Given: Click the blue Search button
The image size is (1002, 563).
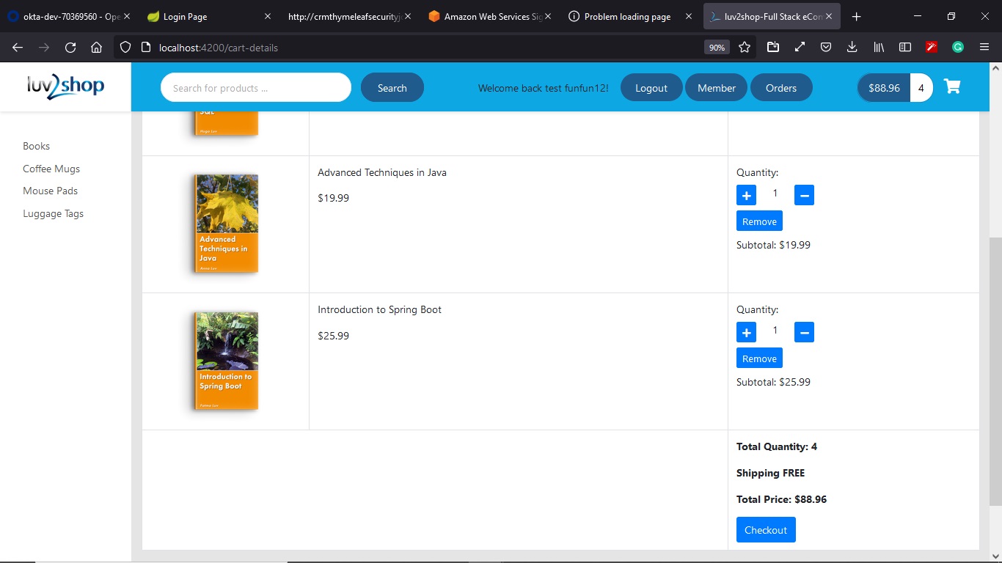Looking at the screenshot, I should [x=392, y=87].
